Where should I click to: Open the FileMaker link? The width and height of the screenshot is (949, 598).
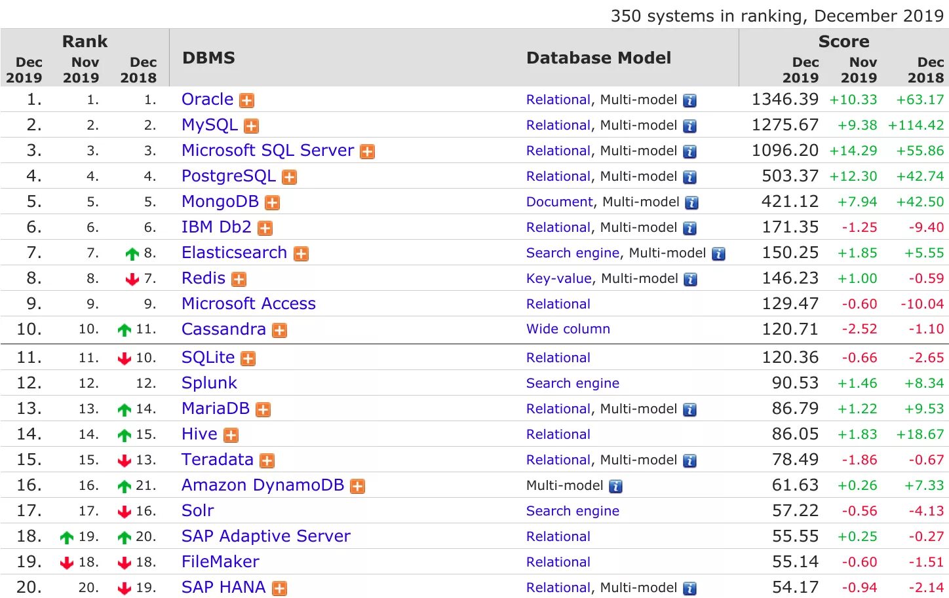(x=220, y=562)
